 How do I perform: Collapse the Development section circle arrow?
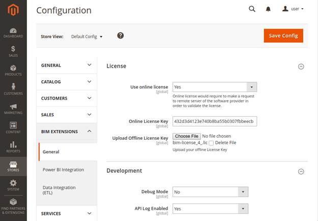tap(301, 171)
